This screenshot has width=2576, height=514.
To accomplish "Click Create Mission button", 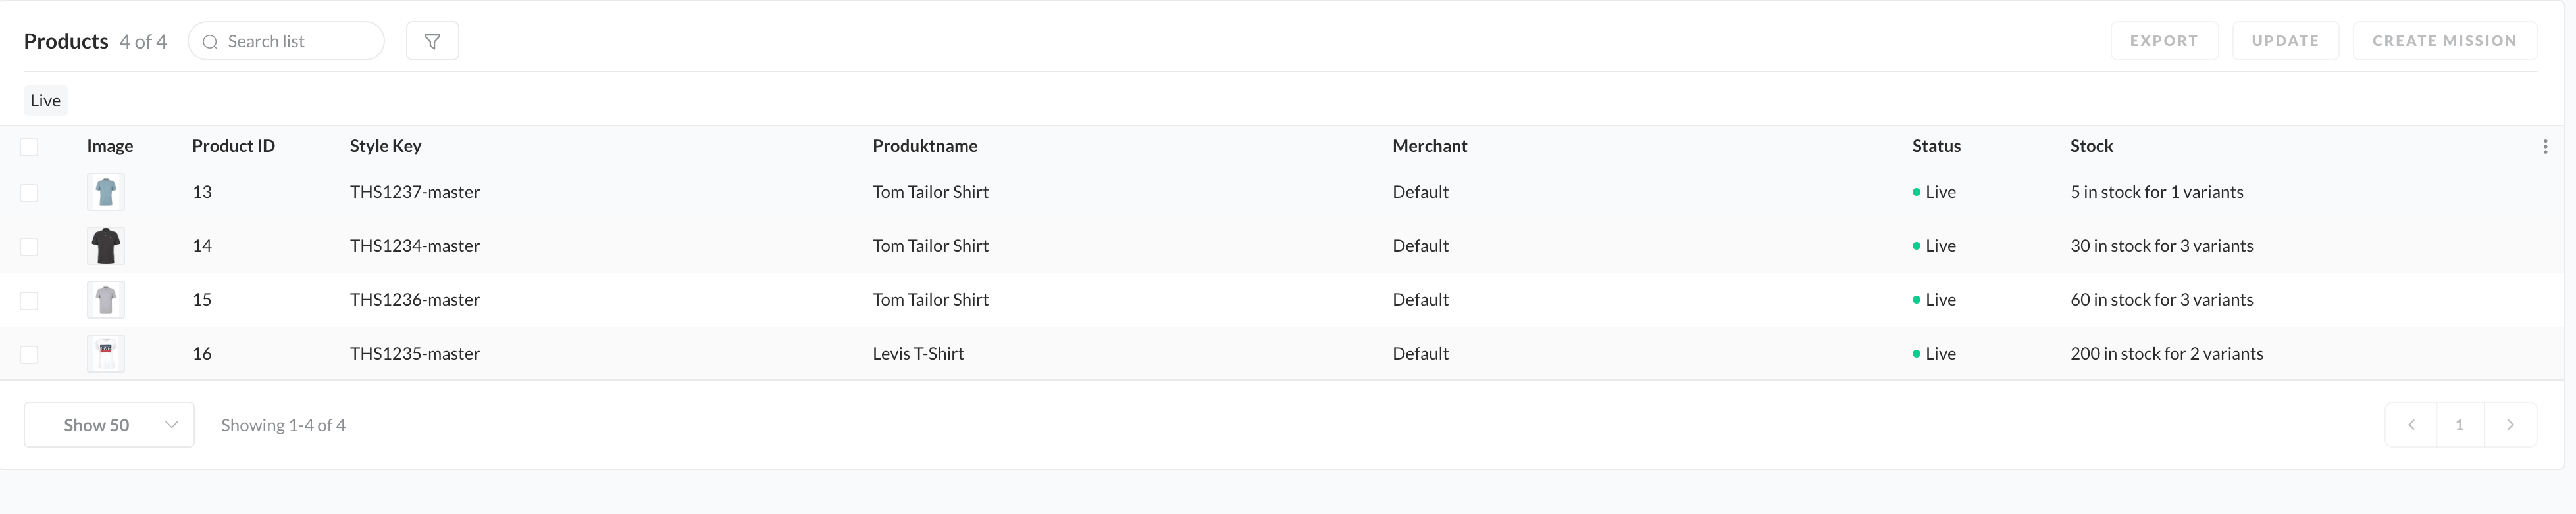I will pos(2444,41).
